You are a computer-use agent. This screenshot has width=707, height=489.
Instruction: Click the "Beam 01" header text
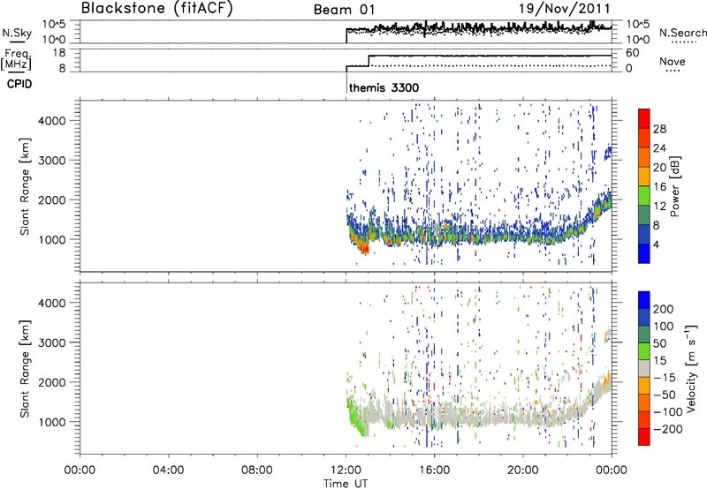pyautogui.click(x=345, y=10)
